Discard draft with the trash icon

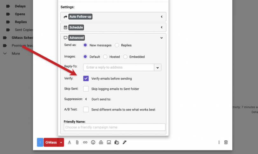tap(226, 142)
